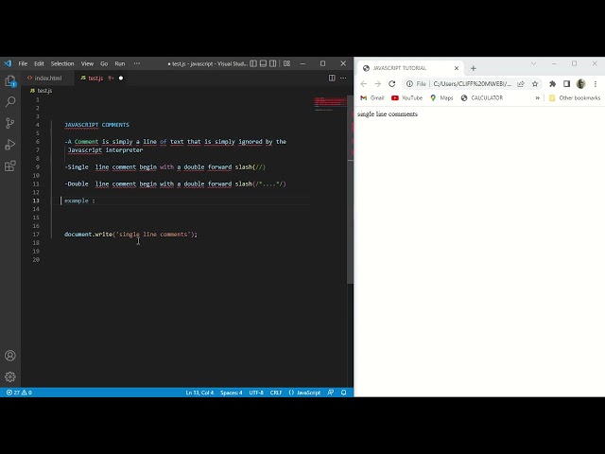This screenshot has height=454, width=605.
Task: Open editor More Actions ellipsis
Action: (343, 78)
